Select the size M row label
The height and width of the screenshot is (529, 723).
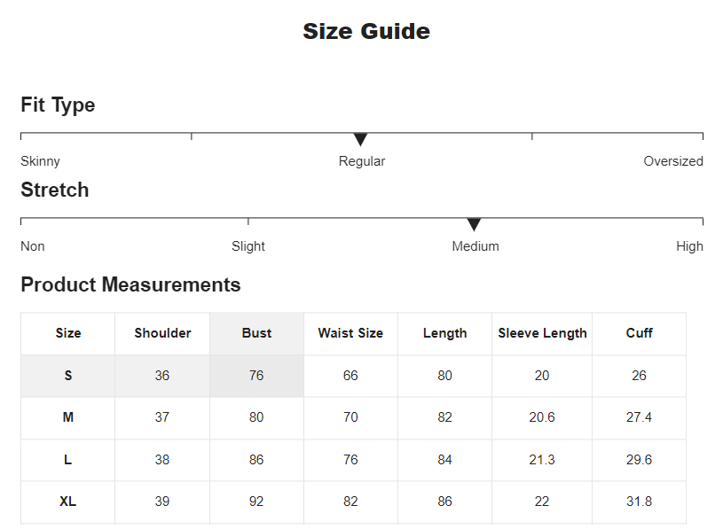pos(68,417)
